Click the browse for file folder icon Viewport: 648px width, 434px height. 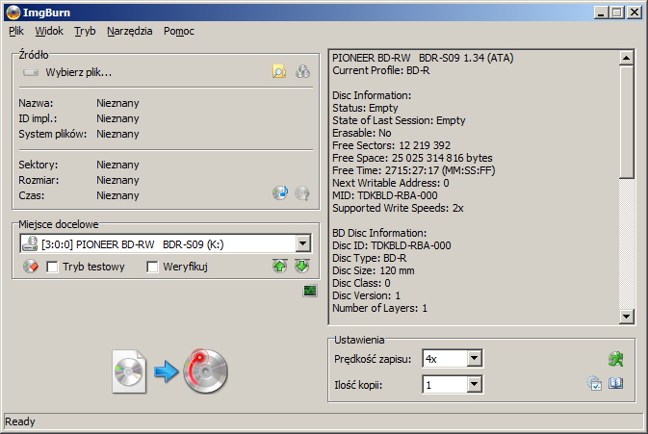(279, 72)
